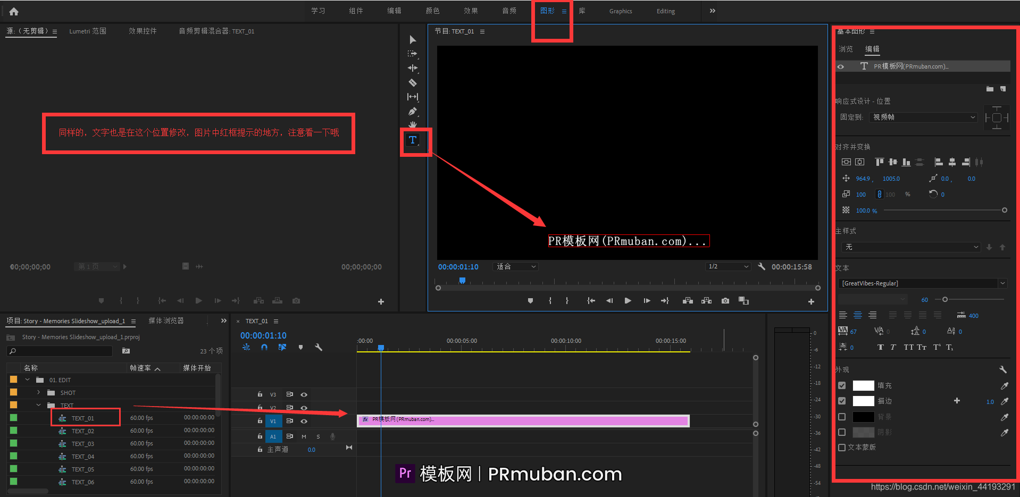
Task: Open the zoom level 适合 dropdown
Action: (515, 267)
